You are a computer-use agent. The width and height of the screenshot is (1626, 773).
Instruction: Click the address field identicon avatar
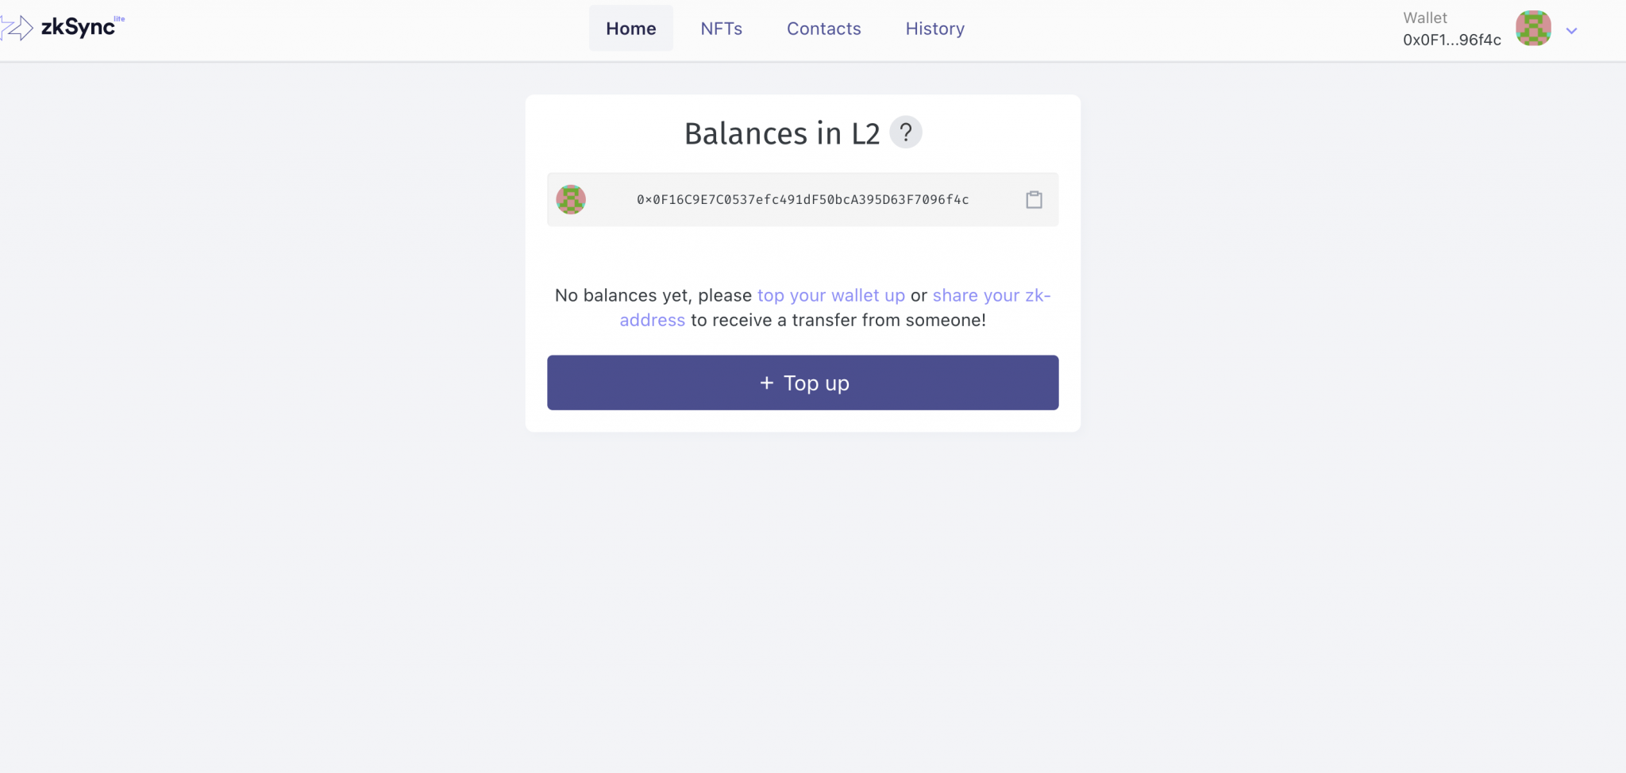coord(571,199)
